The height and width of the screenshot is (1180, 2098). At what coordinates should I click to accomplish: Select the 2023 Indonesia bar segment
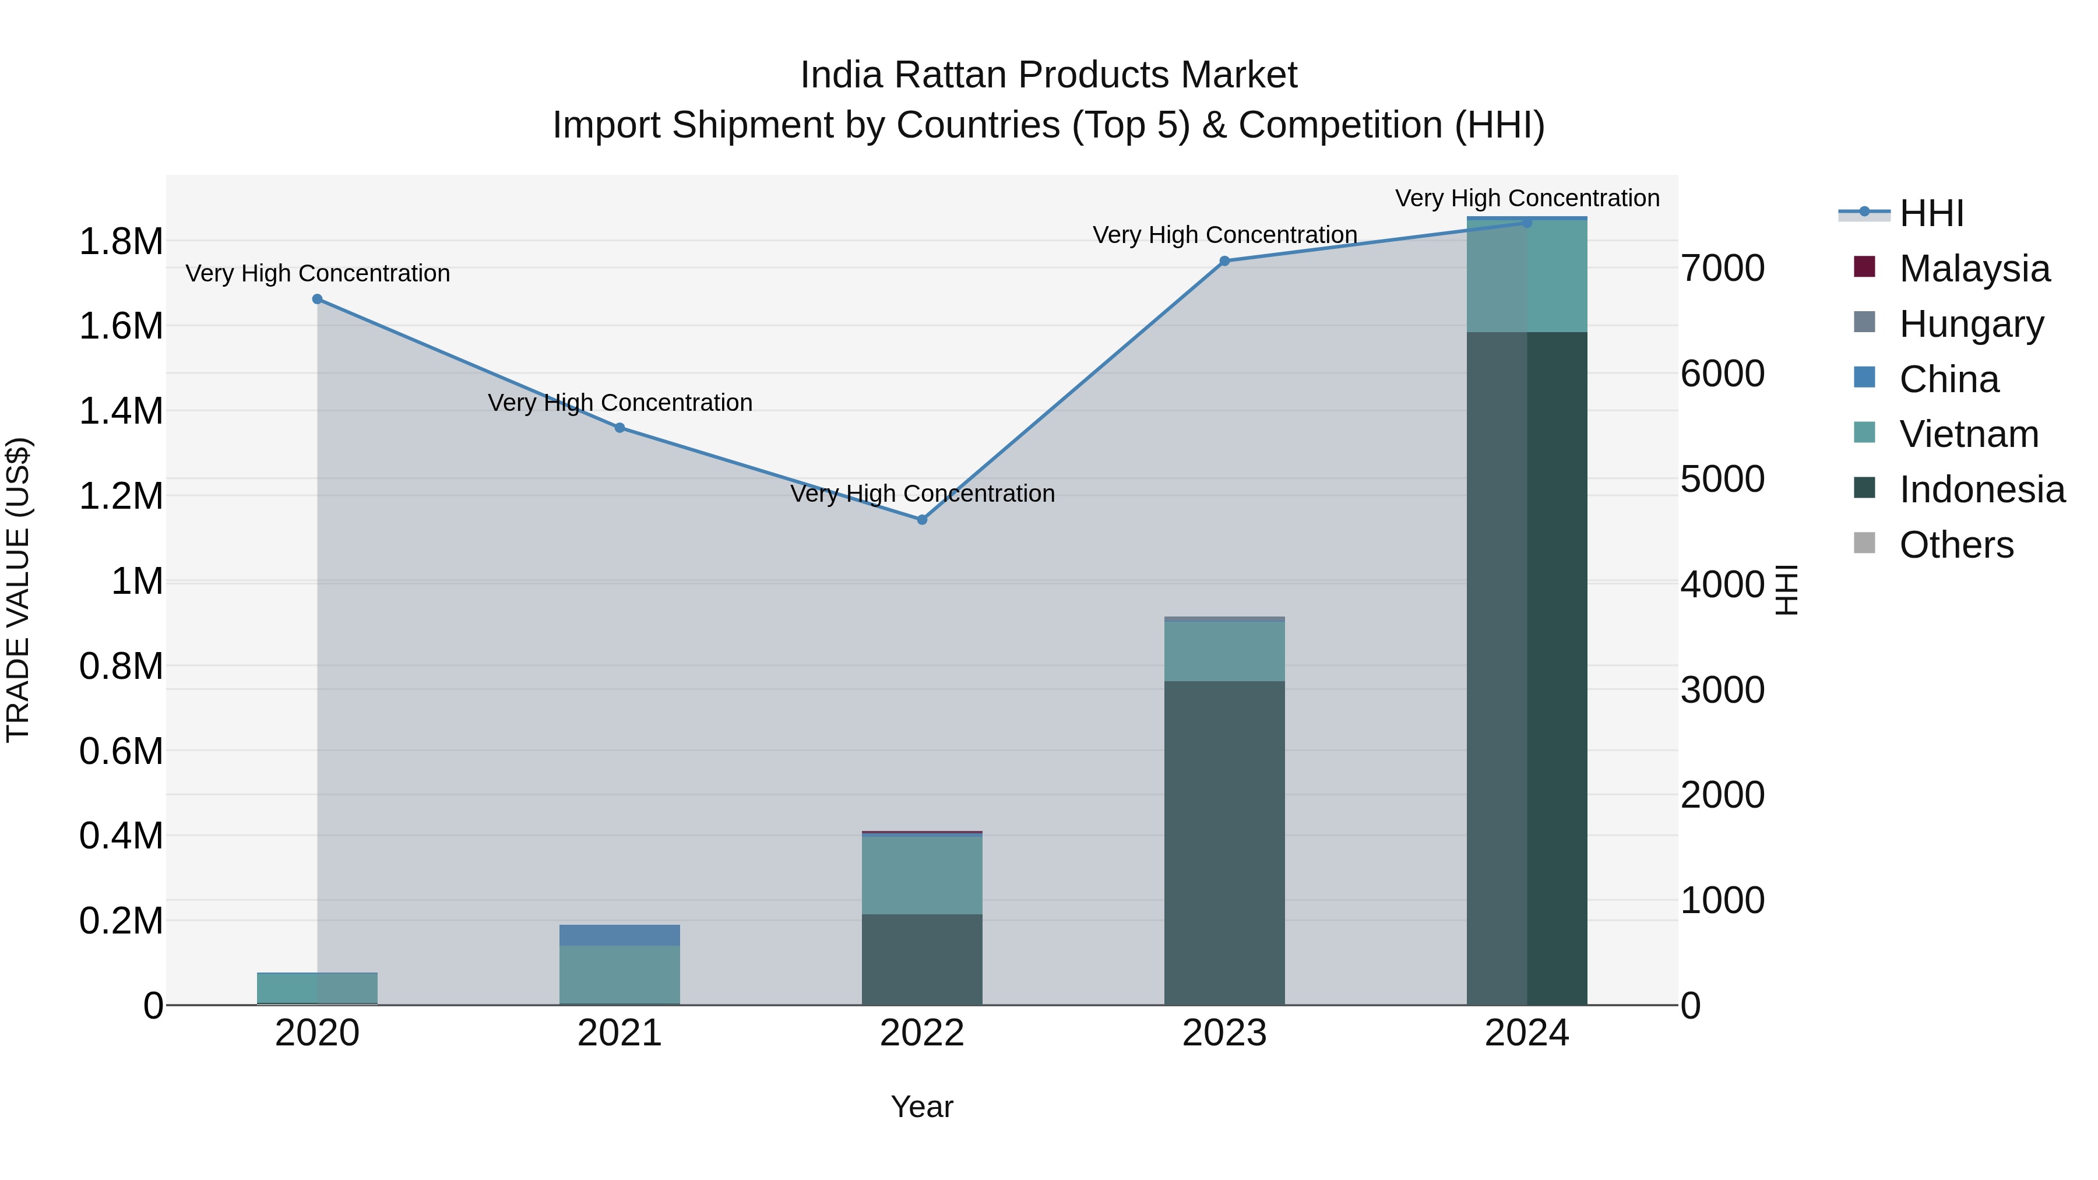[x=1224, y=843]
